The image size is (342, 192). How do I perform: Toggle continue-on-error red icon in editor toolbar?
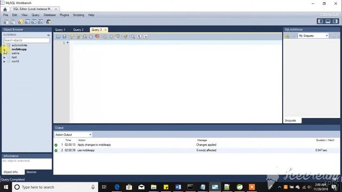point(97,37)
